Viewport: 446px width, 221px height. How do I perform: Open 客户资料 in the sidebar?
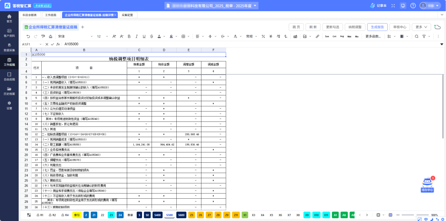point(9,33)
